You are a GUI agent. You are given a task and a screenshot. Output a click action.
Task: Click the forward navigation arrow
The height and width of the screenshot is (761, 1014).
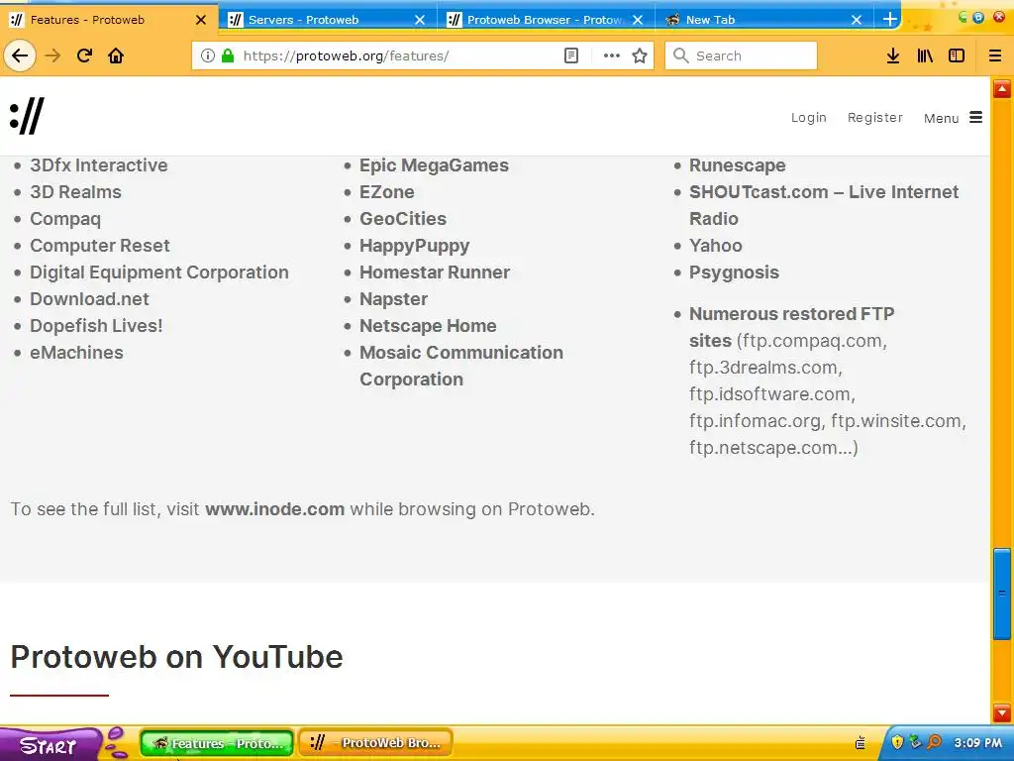click(52, 55)
